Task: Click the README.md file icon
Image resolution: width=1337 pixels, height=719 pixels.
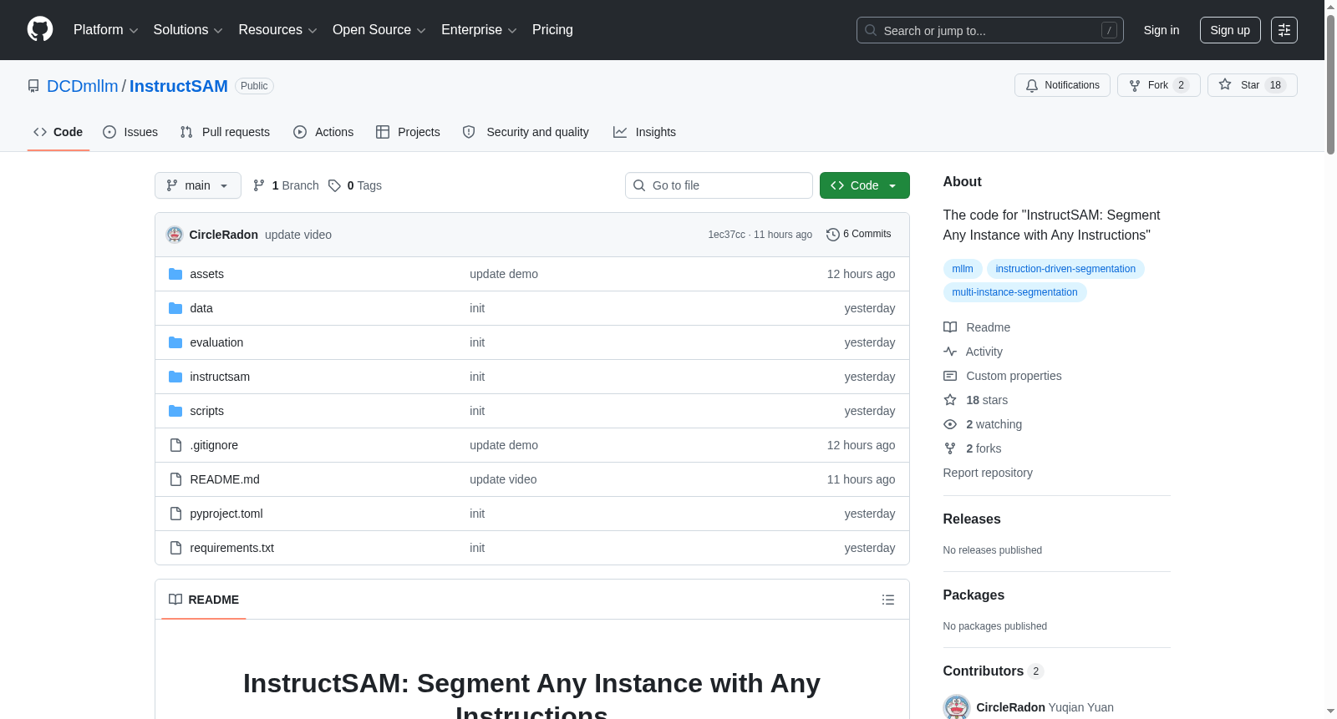Action: pos(175,479)
